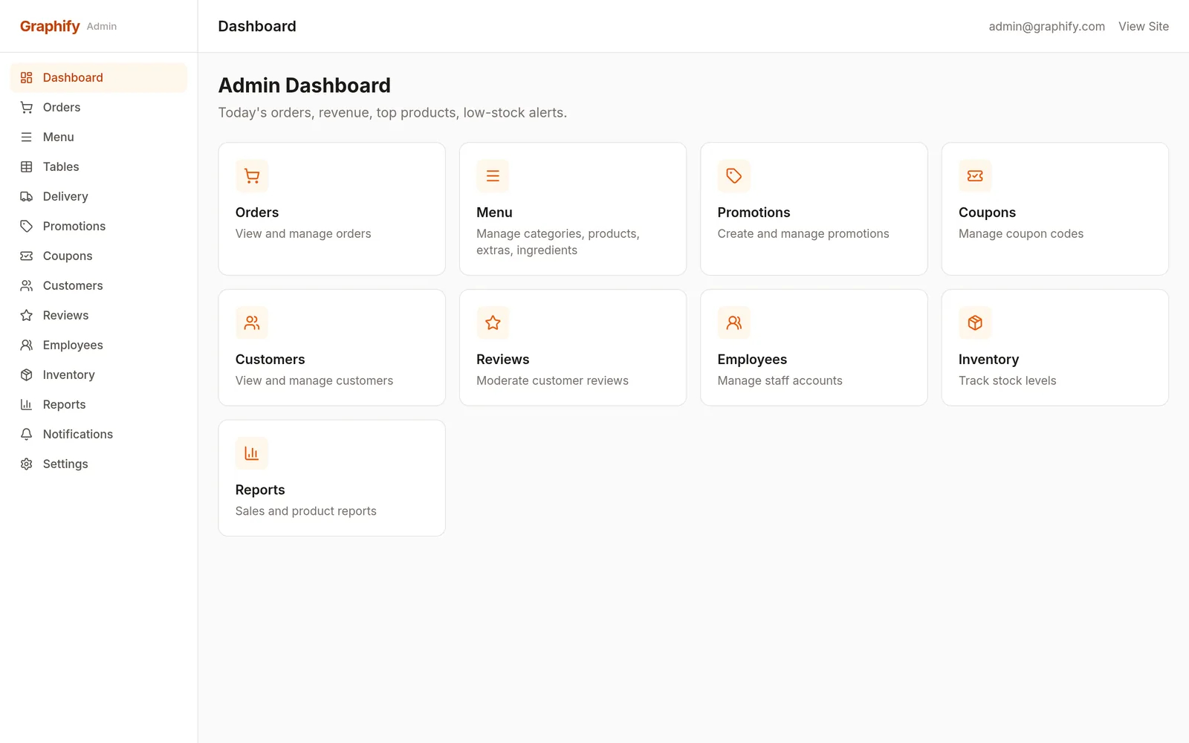Open Orders from the sidebar
This screenshot has width=1189, height=743.
point(99,107)
